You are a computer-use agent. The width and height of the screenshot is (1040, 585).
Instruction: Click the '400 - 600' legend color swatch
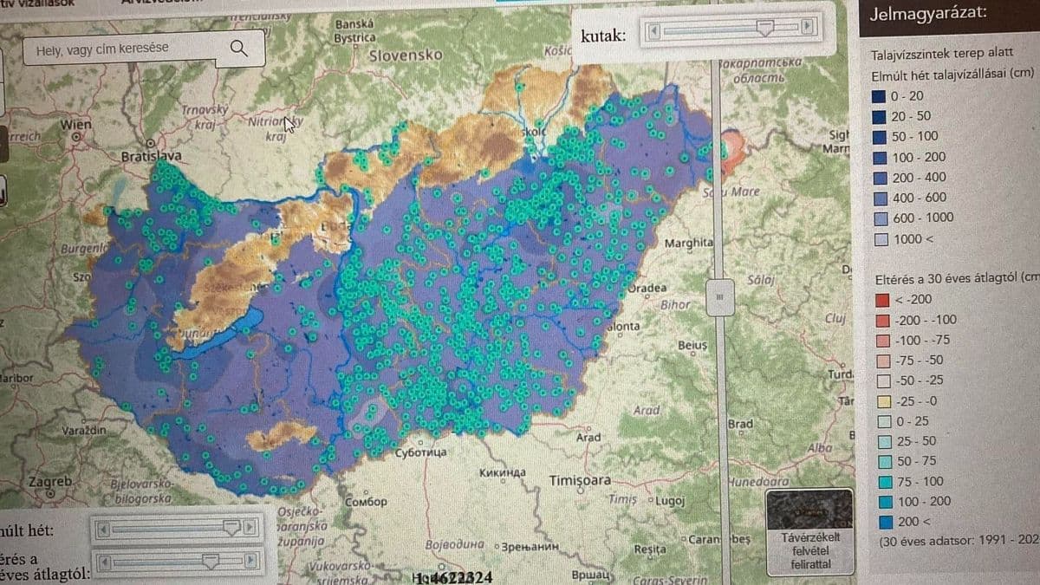(879, 198)
